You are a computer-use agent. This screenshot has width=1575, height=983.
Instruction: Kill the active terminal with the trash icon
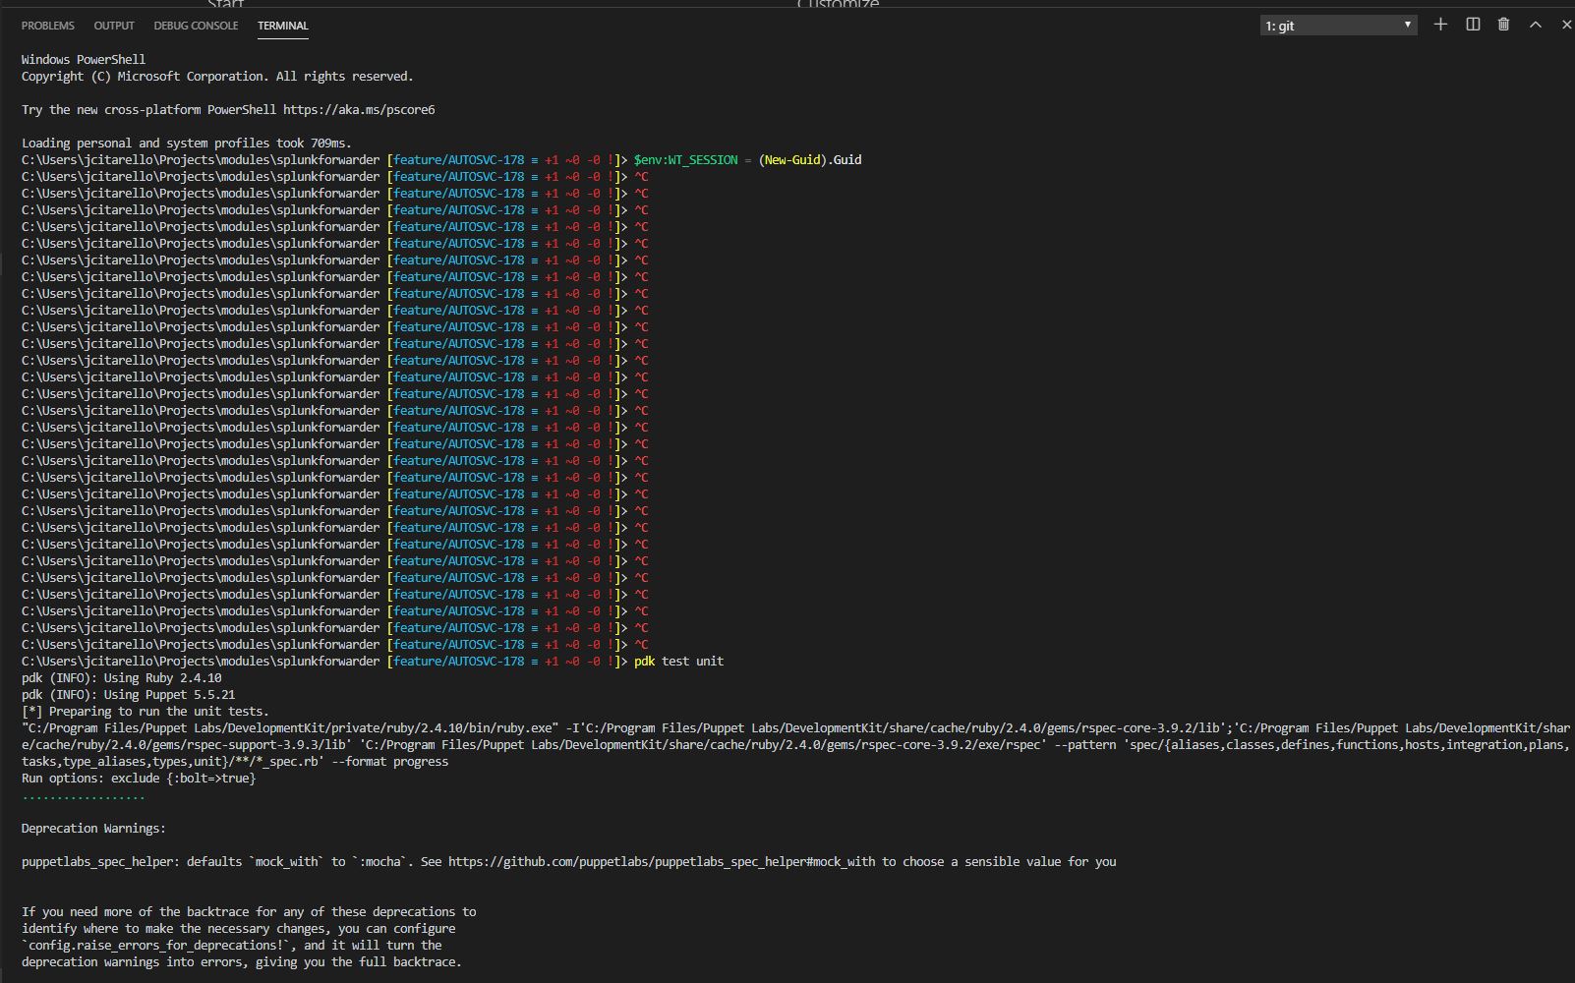[x=1502, y=25]
